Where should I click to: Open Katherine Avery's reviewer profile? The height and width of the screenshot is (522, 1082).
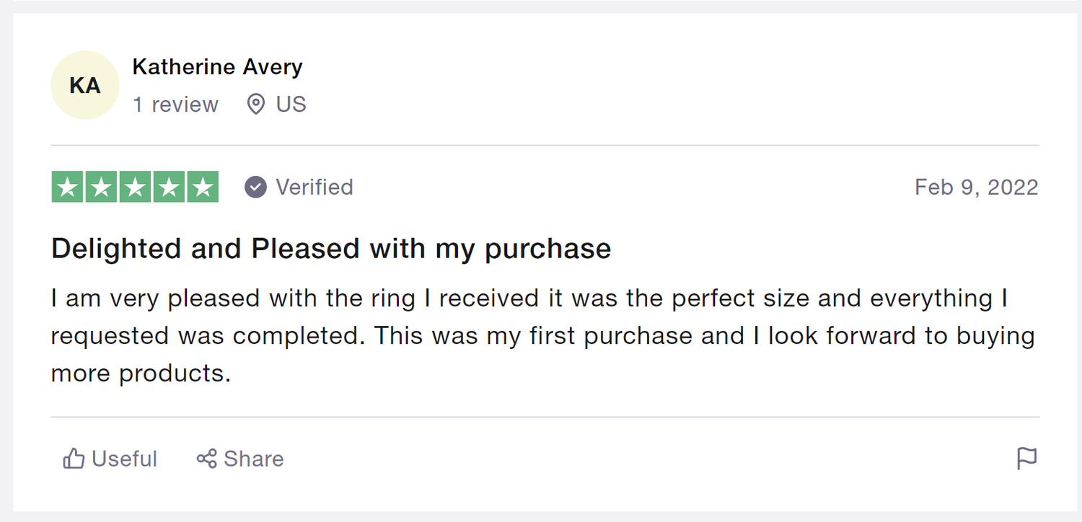point(217,67)
